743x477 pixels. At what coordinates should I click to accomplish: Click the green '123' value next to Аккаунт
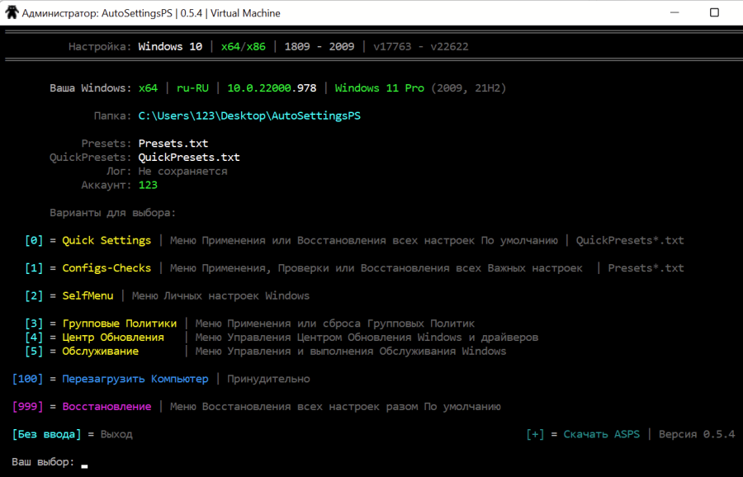pyautogui.click(x=148, y=185)
